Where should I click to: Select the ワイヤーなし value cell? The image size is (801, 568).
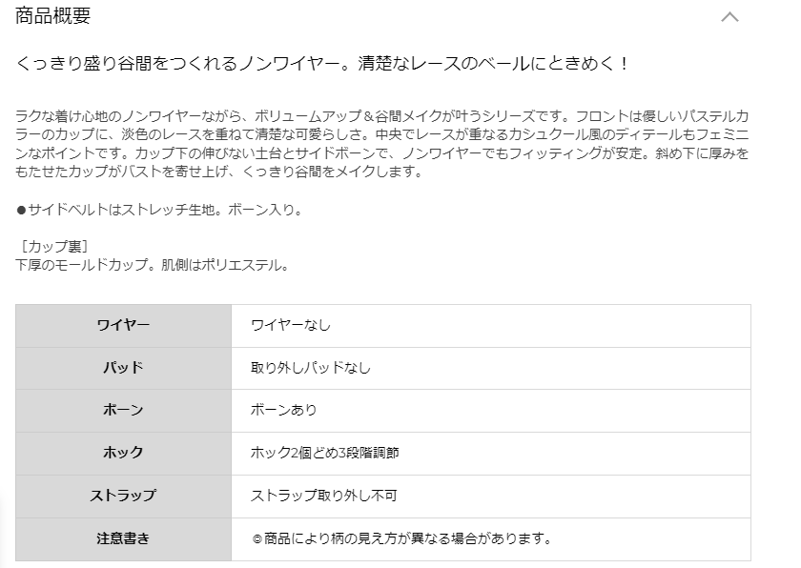point(491,326)
